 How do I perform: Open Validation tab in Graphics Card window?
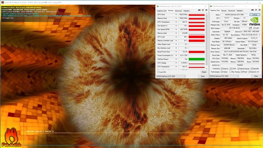click(240, 11)
